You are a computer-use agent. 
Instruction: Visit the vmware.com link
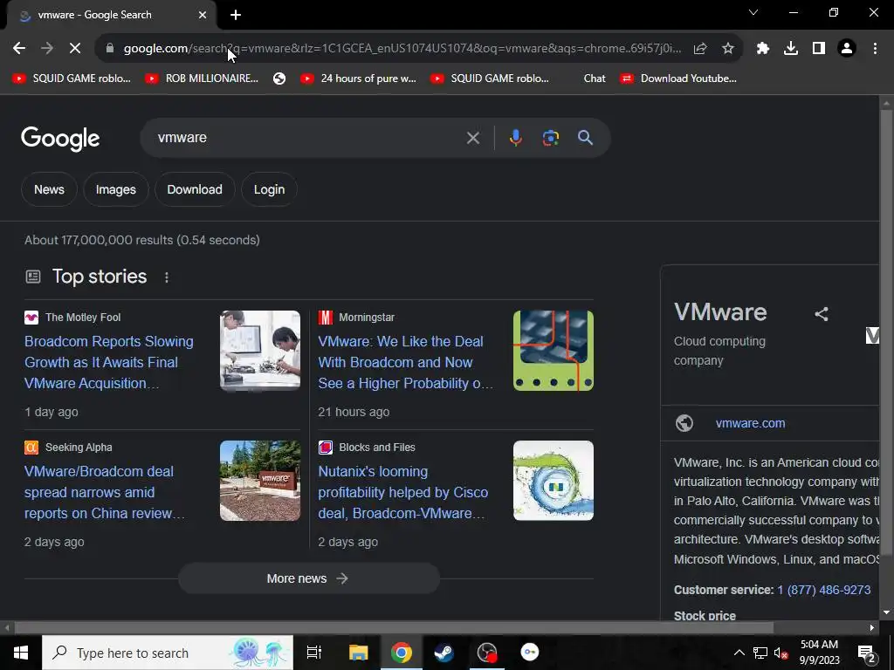coord(750,423)
